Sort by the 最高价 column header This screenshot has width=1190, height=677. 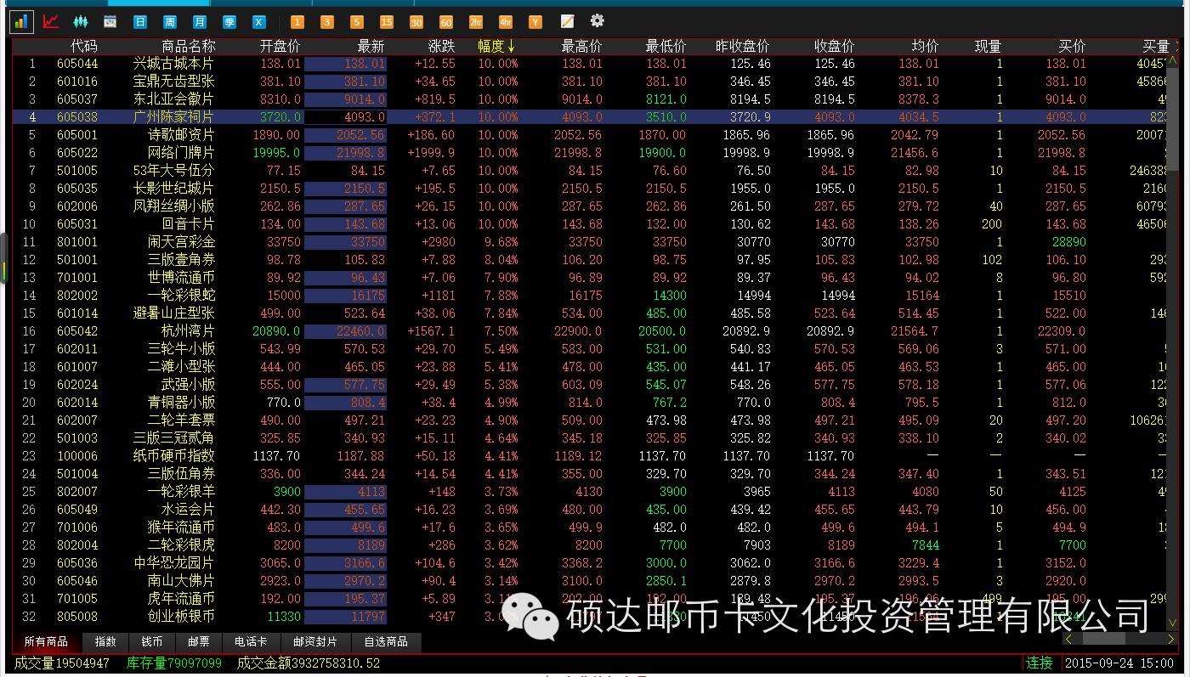(x=581, y=47)
